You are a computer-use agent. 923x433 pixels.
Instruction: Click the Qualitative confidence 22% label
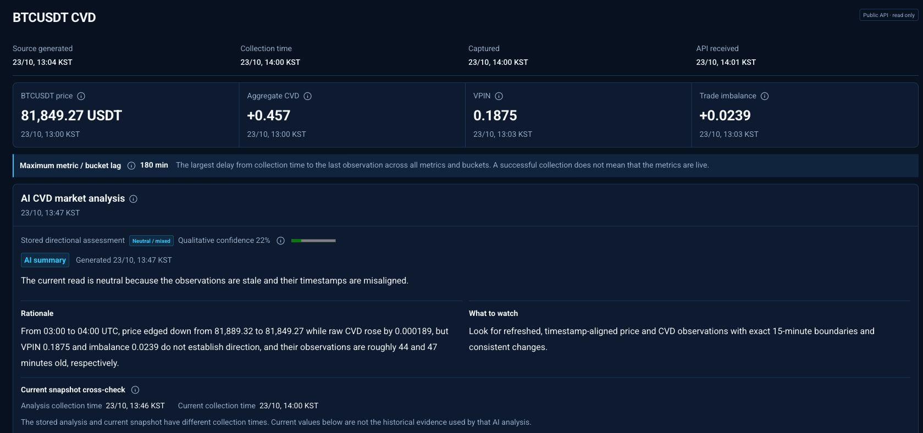click(x=224, y=241)
